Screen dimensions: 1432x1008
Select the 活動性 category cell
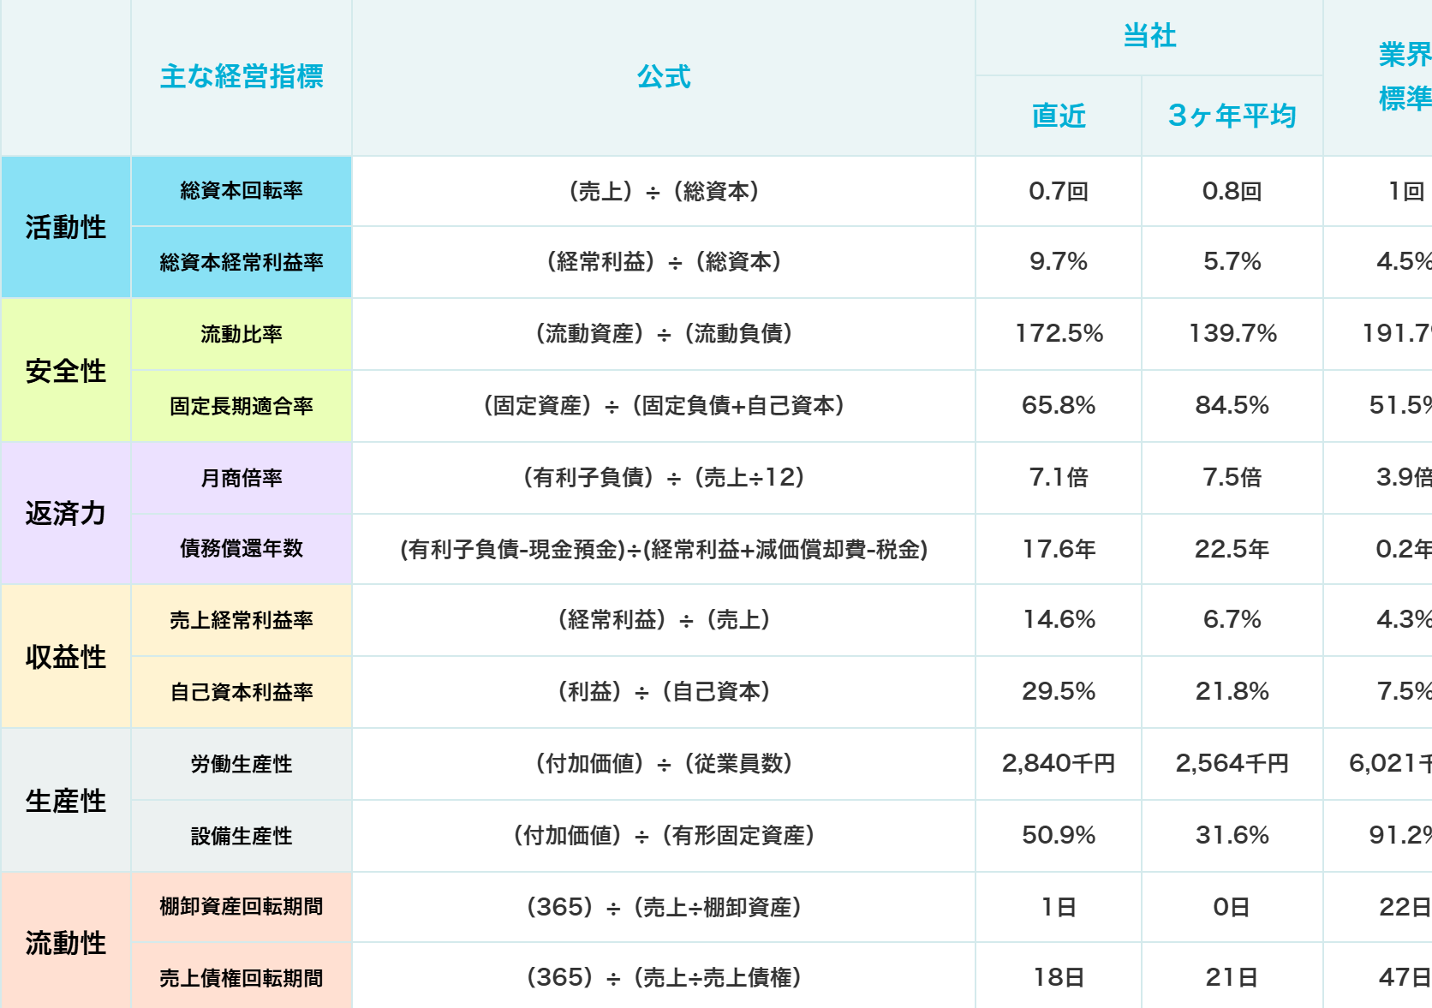[x=65, y=226]
